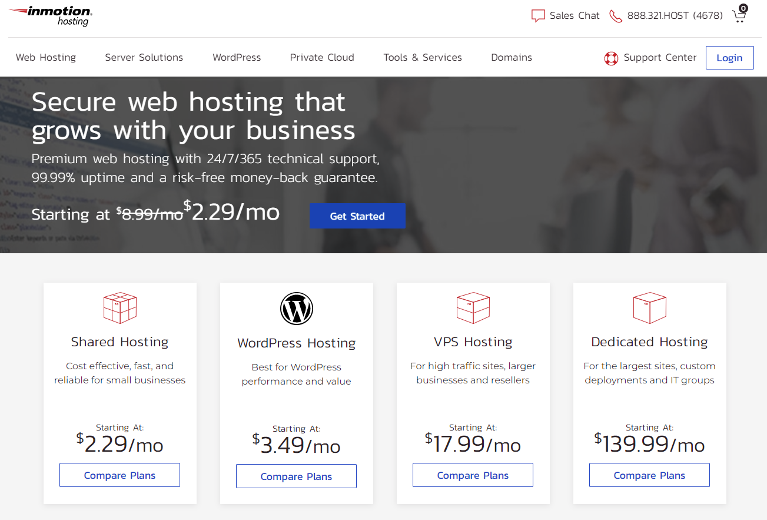767x520 pixels.
Task: Compare Plans for WordPress Hosting
Action: pos(297,476)
